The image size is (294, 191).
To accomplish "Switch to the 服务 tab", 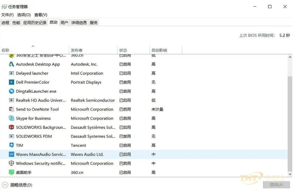I will 94,23.
